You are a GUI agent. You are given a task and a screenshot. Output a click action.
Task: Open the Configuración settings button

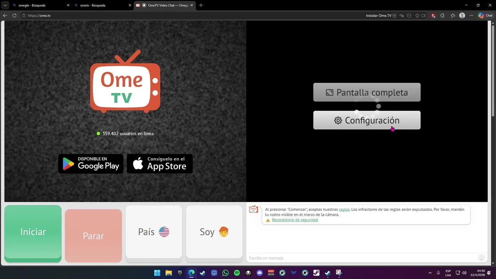[367, 120]
